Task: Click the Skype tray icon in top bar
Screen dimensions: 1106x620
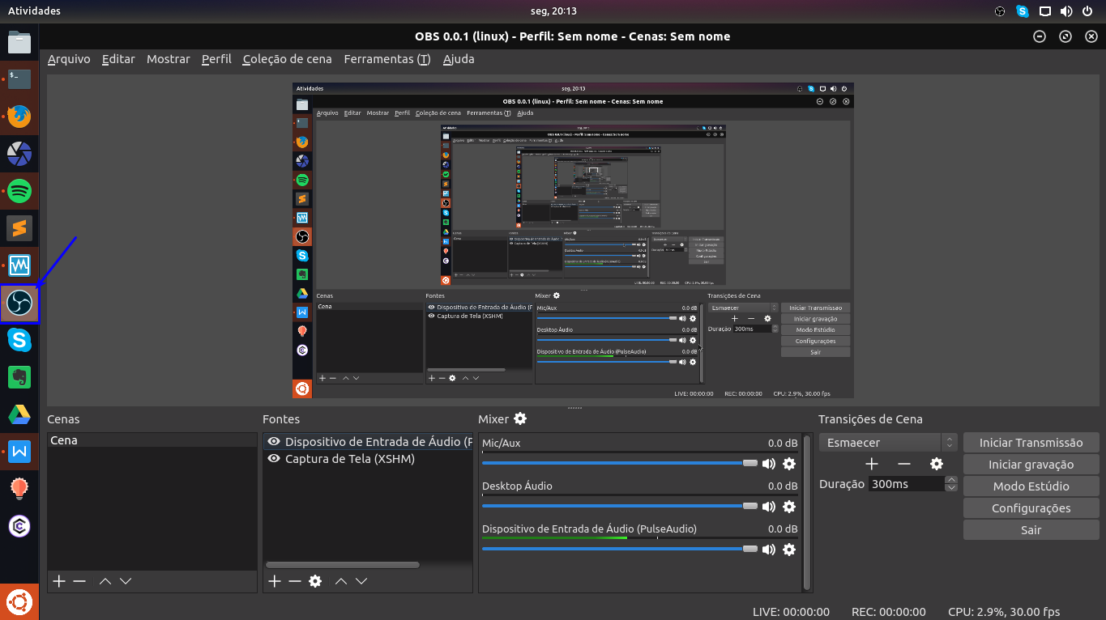Action: pos(1023,11)
